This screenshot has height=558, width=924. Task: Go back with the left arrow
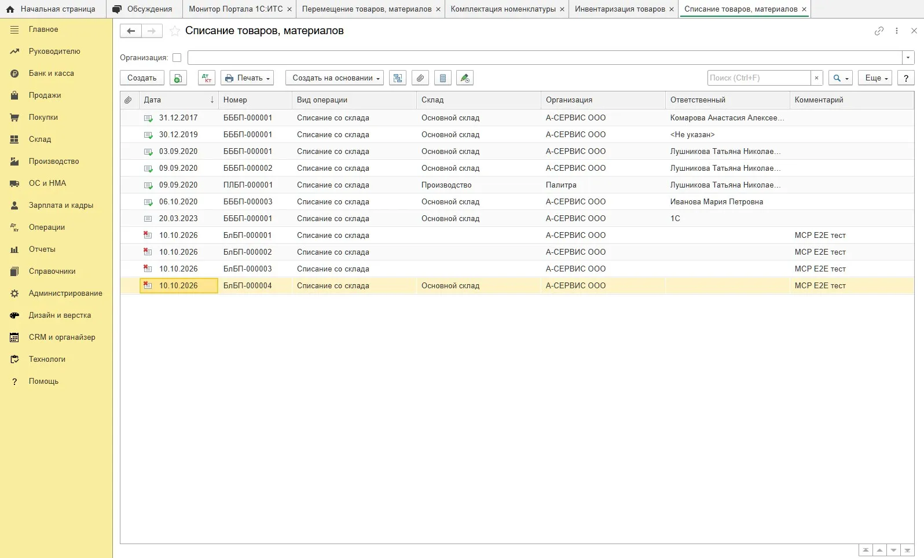tap(131, 31)
